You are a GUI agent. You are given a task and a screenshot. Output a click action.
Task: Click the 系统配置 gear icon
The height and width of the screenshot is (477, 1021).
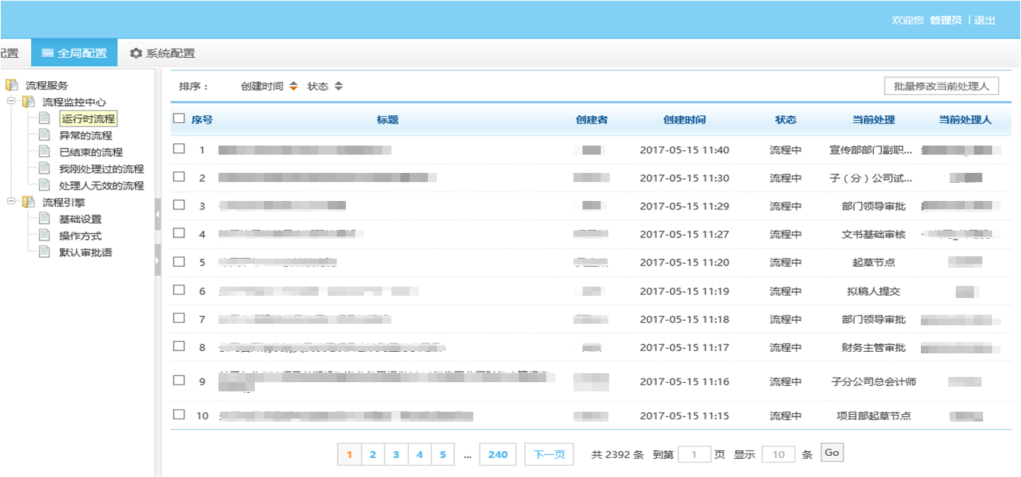[x=136, y=53]
